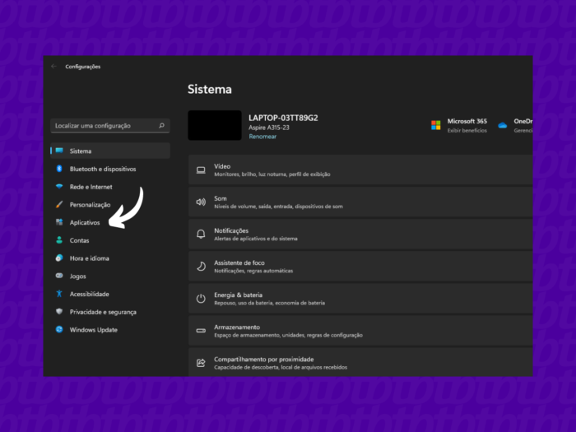The height and width of the screenshot is (432, 576).
Task: Click the Vídeo display icon
Action: pyautogui.click(x=201, y=170)
